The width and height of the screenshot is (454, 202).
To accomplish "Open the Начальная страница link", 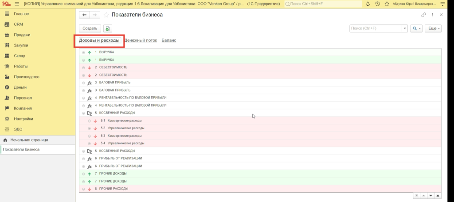I will (29, 140).
